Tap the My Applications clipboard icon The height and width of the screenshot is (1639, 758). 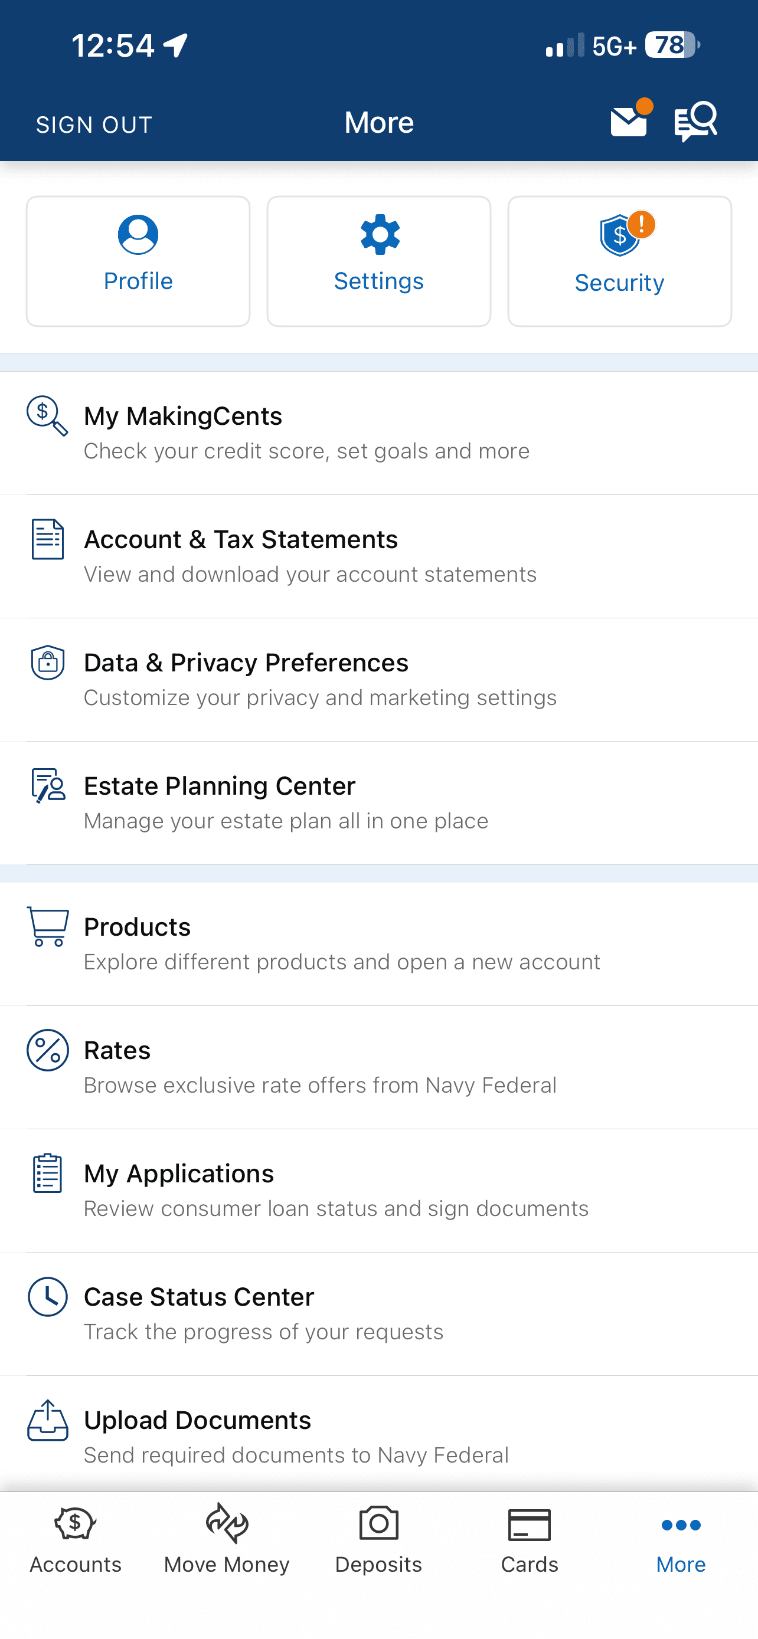coord(48,1173)
